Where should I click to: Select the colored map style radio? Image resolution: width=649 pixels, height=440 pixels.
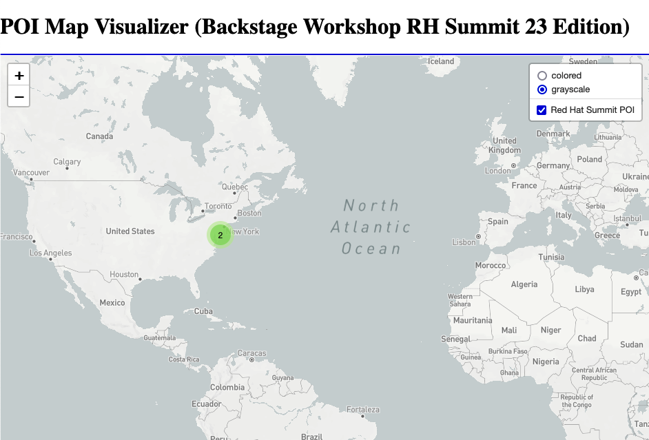542,76
